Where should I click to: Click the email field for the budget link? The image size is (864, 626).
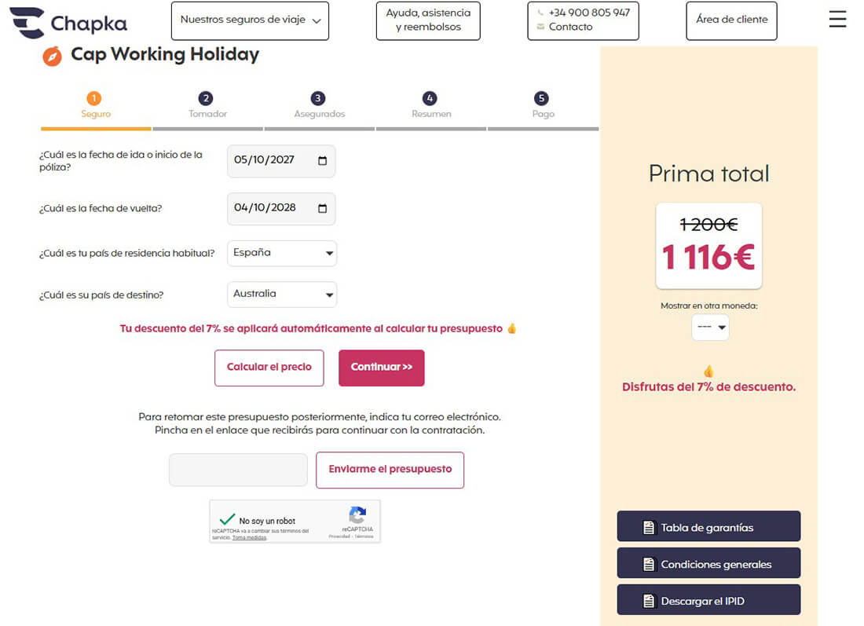click(x=237, y=469)
